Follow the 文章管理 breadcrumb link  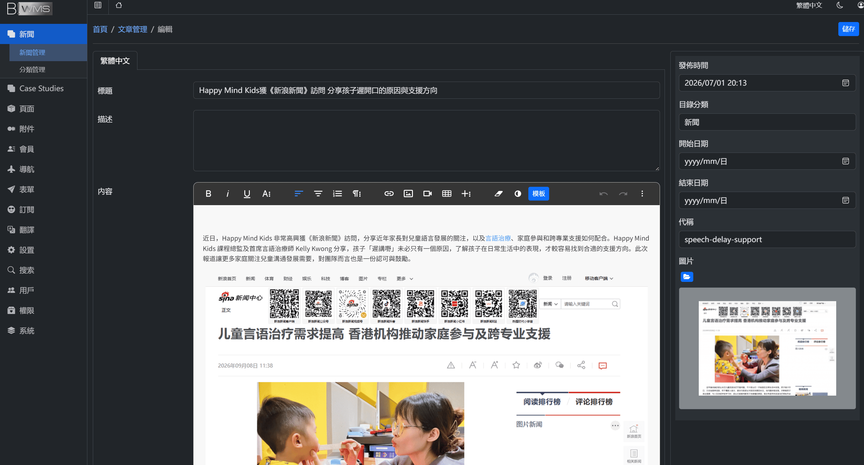(133, 29)
